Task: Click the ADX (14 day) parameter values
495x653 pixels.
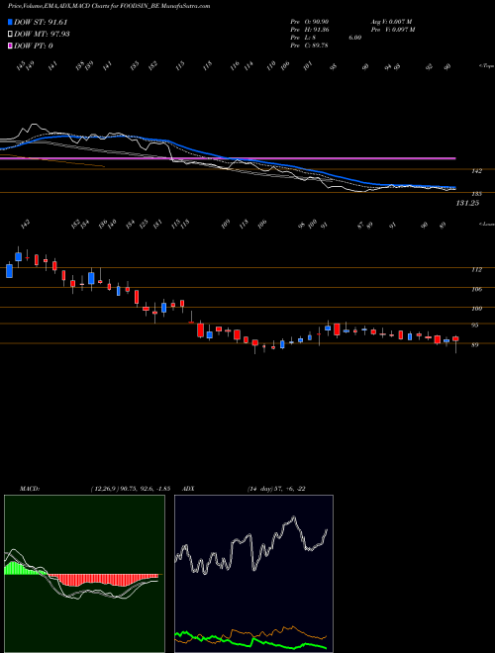Action: (x=276, y=489)
